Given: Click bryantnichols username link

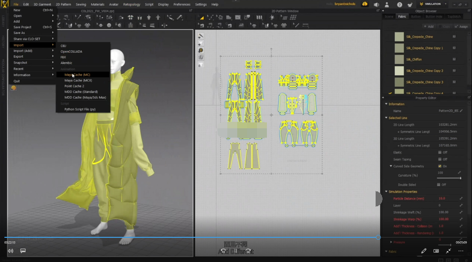Looking at the screenshot, I should click(345, 4).
